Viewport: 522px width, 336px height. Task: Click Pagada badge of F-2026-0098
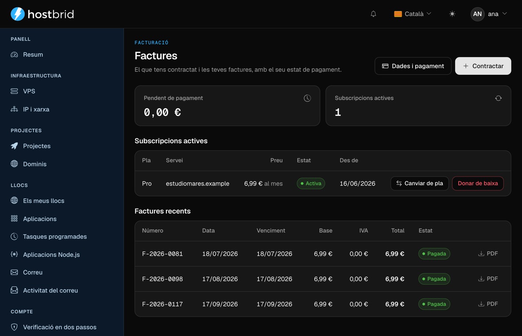[x=434, y=279]
